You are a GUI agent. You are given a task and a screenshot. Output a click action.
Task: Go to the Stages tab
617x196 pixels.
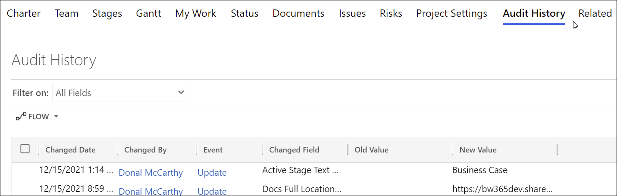tap(107, 13)
